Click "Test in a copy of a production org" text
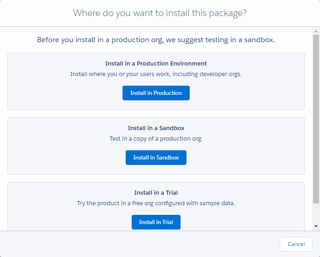Image resolution: width=320 pixels, height=257 pixels. coord(156,138)
